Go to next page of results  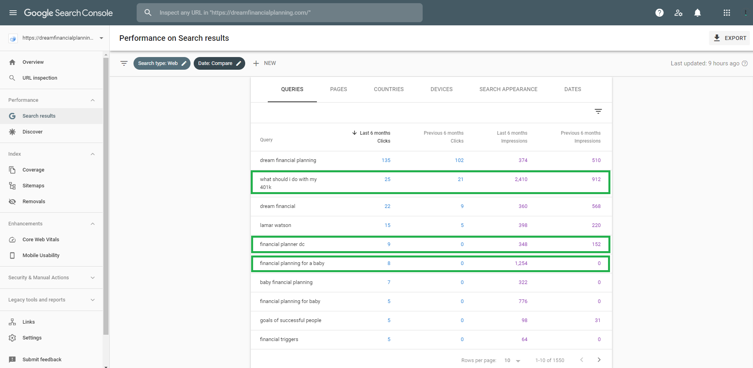tap(599, 360)
